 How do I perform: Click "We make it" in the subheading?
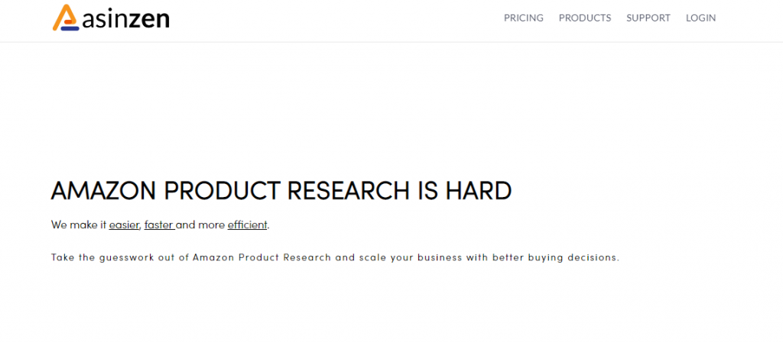[x=79, y=225]
